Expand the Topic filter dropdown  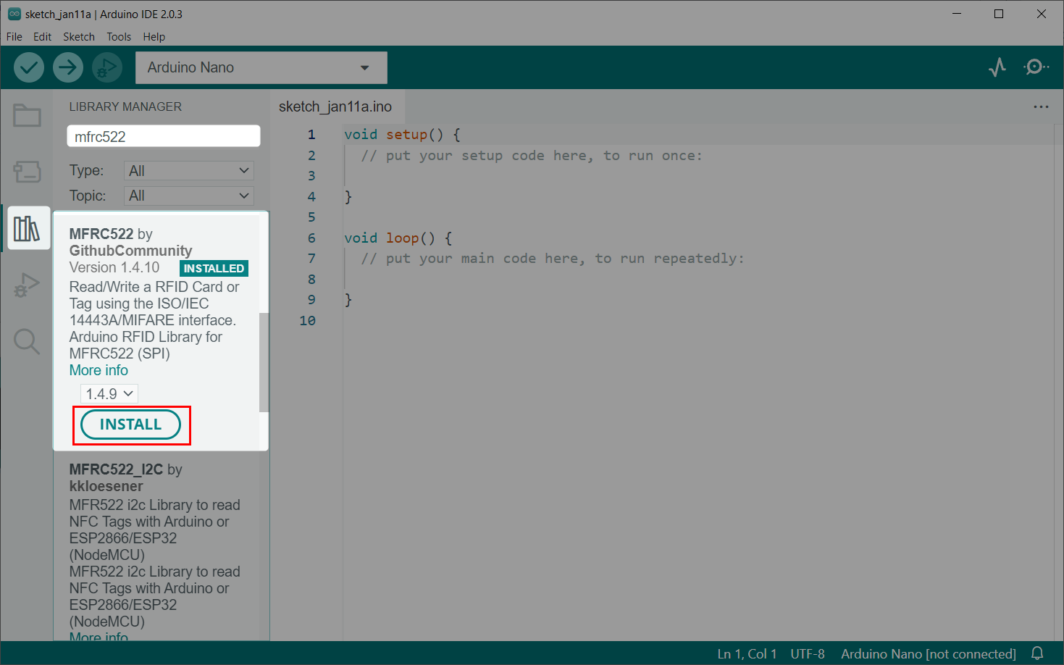pyautogui.click(x=189, y=196)
